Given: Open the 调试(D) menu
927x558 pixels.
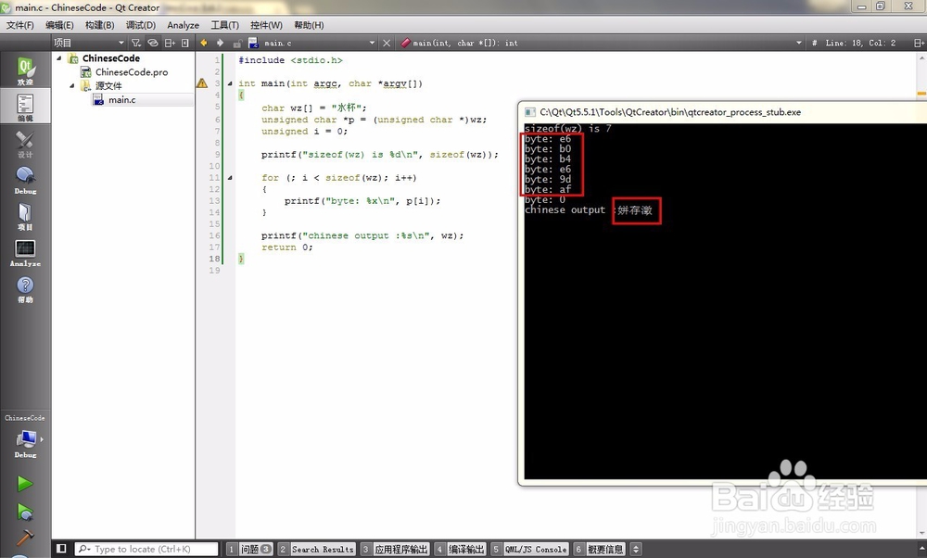Looking at the screenshot, I should tap(141, 25).
